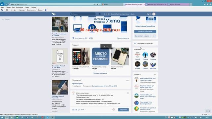Screen dimensions: 212x119
Task: Switch to the Random.app browser tab
Action: pos(156,4)
